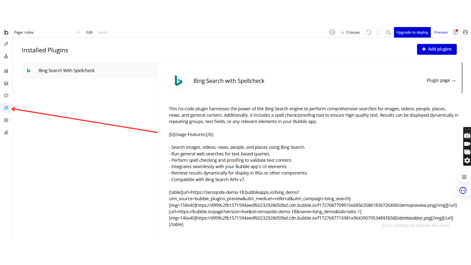
Task: Click the plugin details scrollbar
Action: (462, 78)
